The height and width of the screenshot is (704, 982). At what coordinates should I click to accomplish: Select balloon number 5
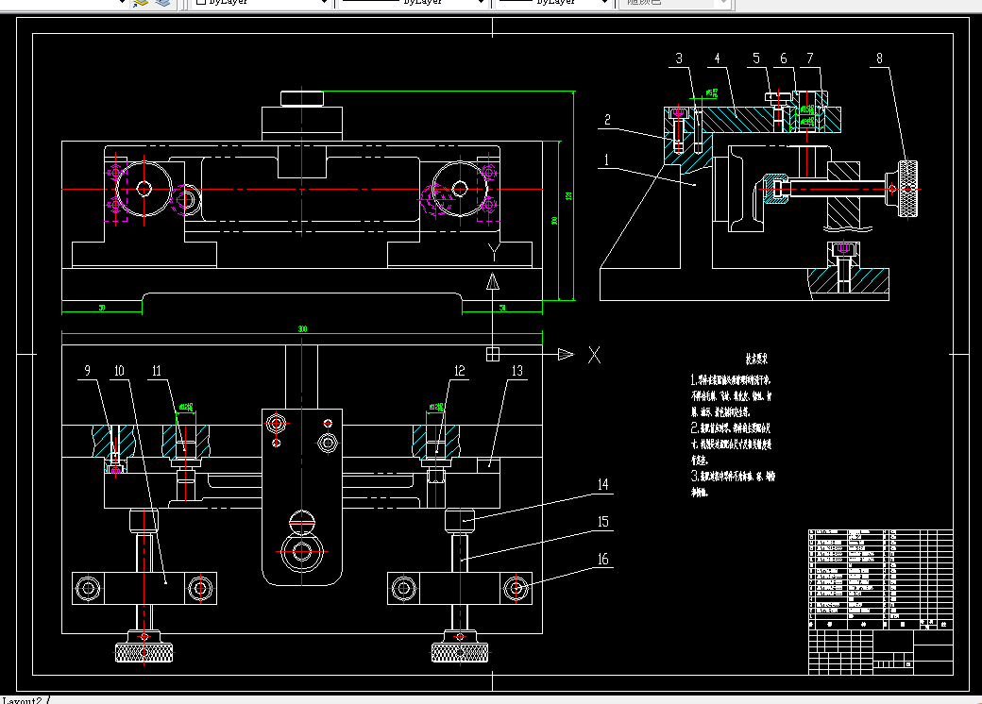[756, 59]
